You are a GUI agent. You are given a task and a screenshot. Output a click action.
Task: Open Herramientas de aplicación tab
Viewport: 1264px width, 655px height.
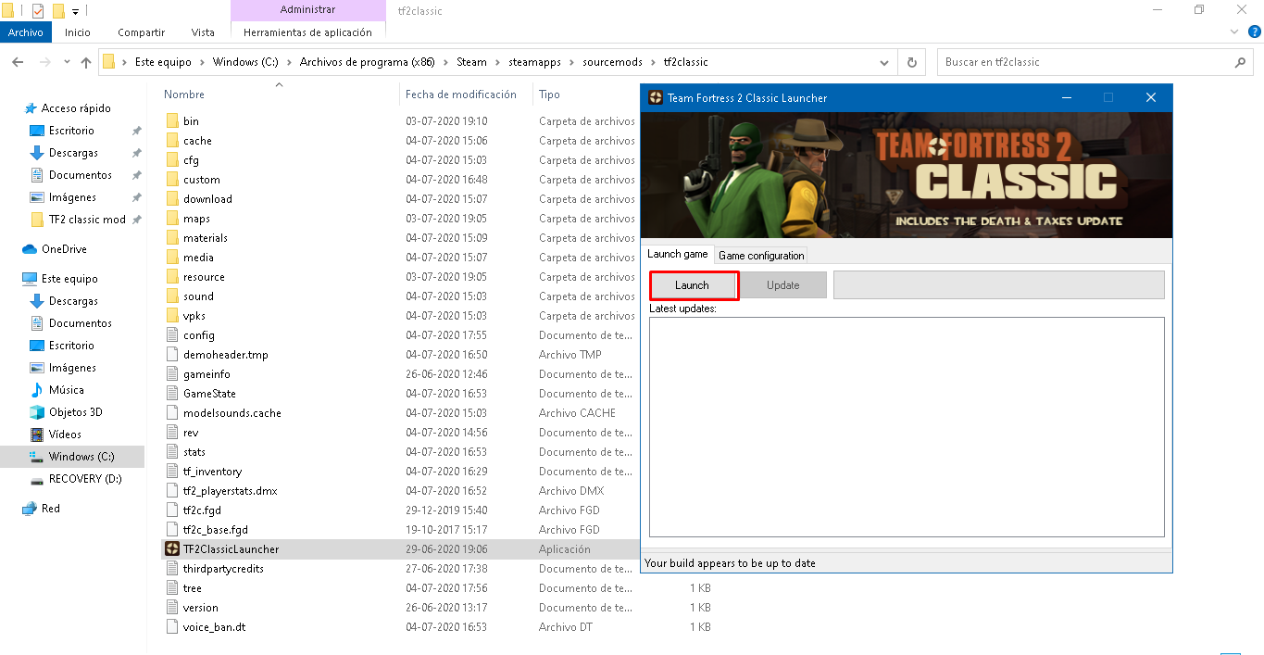click(307, 31)
